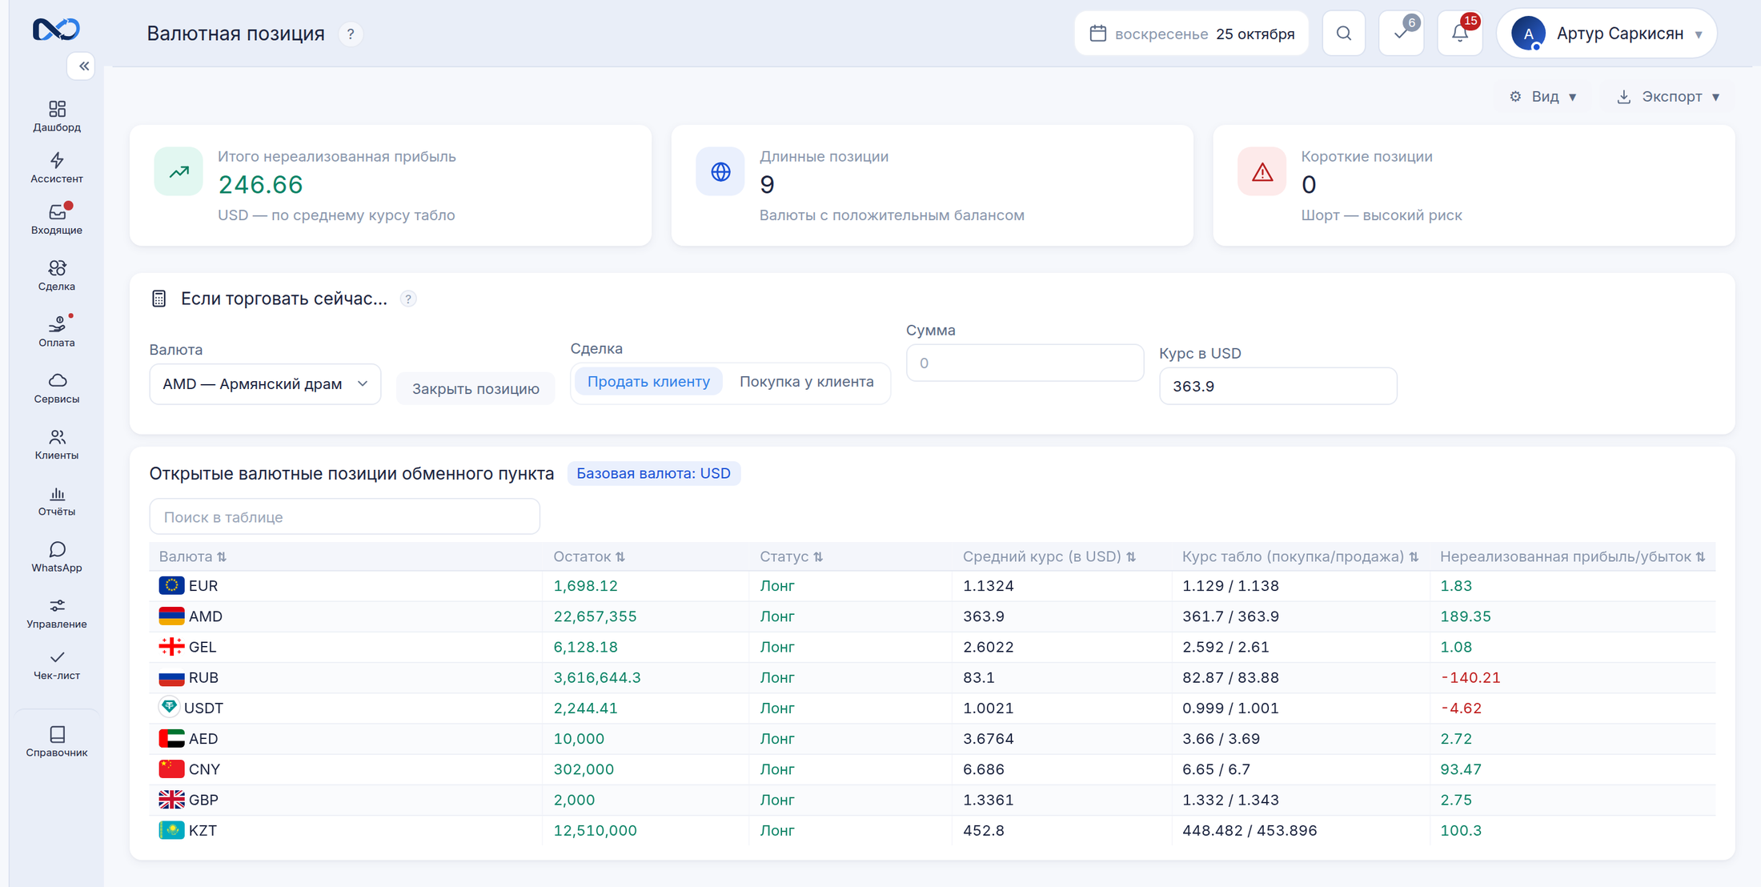The width and height of the screenshot is (1761, 887).
Task: Click the USDT currency row
Action: [x=933, y=708]
